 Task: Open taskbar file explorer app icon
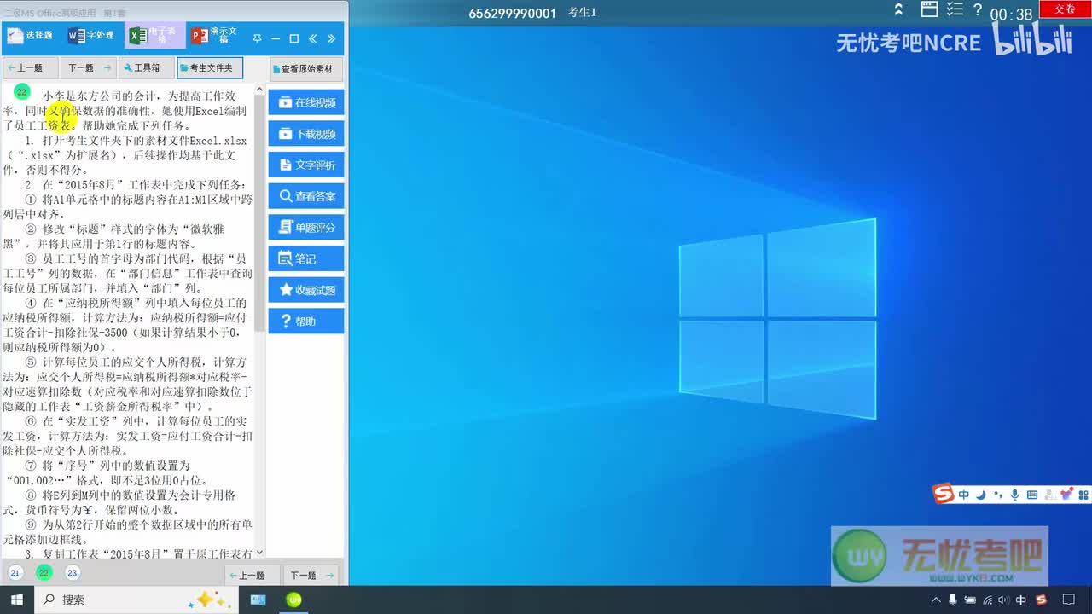(x=258, y=600)
